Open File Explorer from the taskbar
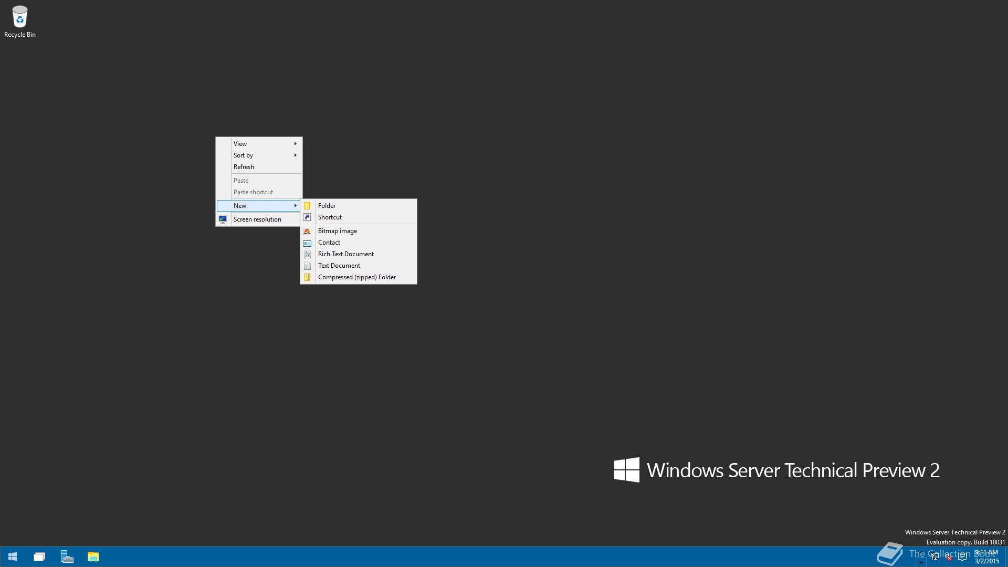Viewport: 1008px width, 567px height. coord(93,556)
